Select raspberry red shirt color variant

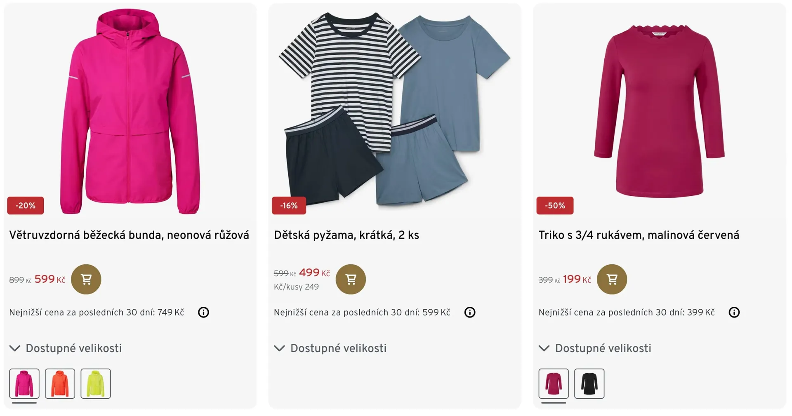coord(554,383)
